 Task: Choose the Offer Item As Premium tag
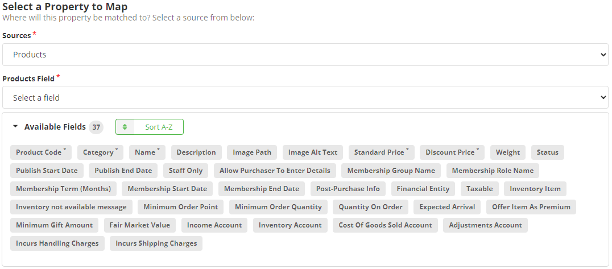(531, 207)
